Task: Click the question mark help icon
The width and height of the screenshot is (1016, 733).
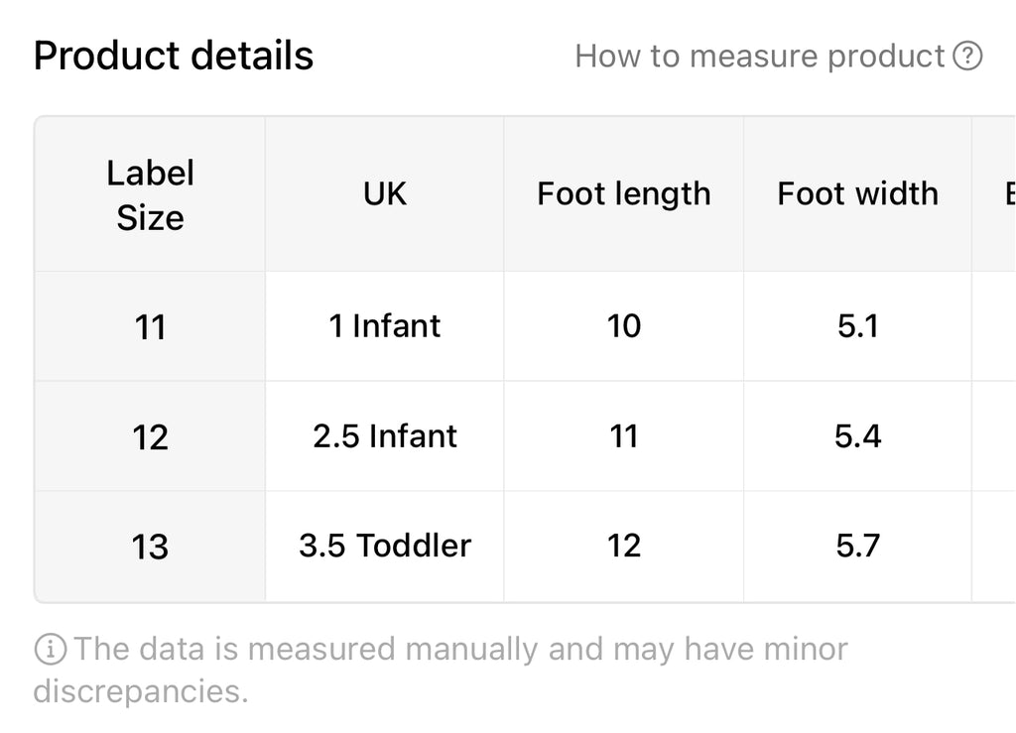Action: point(967,56)
